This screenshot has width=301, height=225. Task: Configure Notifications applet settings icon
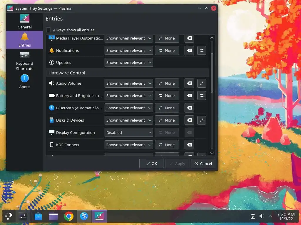coord(202,50)
